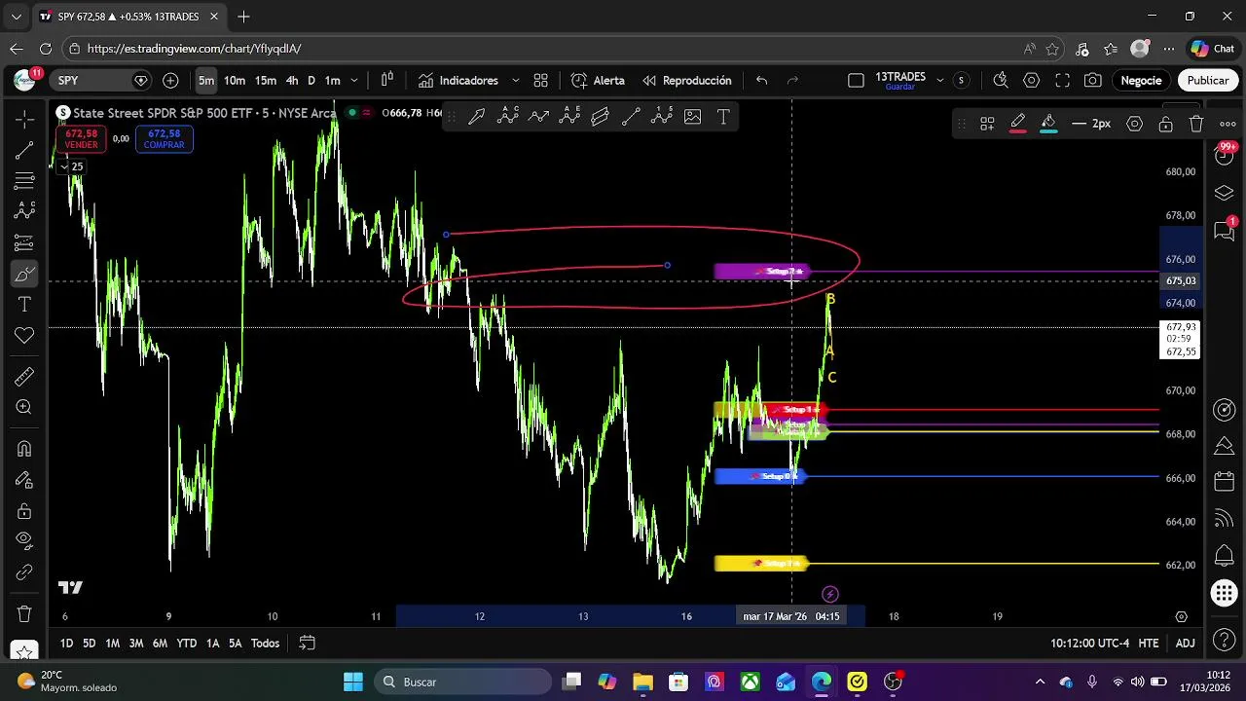The height and width of the screenshot is (701, 1246).
Task: Open the forecasting and measurement tools
Action: [x=24, y=242]
